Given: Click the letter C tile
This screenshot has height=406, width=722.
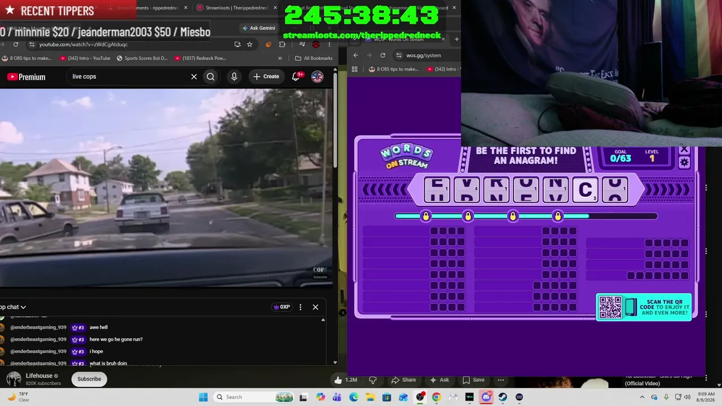Looking at the screenshot, I should point(585,190).
